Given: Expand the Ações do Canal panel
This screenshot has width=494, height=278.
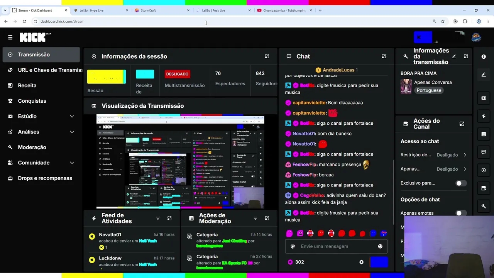Looking at the screenshot, I should click(462, 124).
